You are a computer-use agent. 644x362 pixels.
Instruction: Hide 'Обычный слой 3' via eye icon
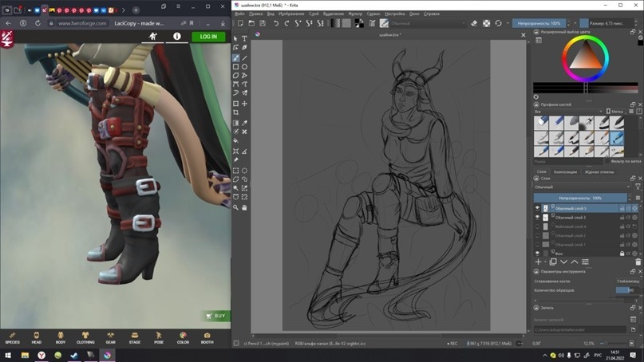[537, 218]
